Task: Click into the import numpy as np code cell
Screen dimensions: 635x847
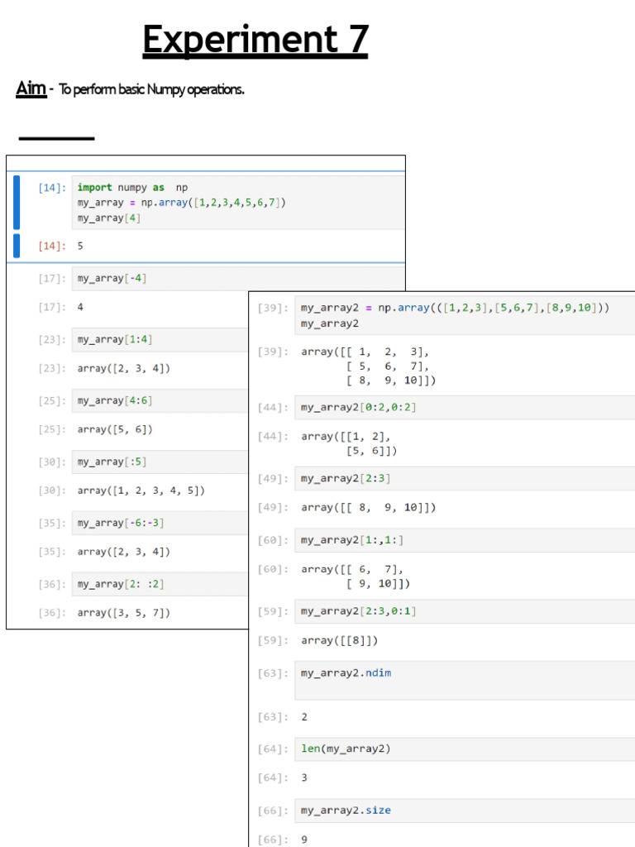Action: [238, 203]
